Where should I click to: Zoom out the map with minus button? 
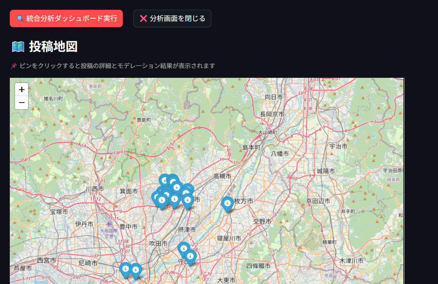[x=22, y=103]
